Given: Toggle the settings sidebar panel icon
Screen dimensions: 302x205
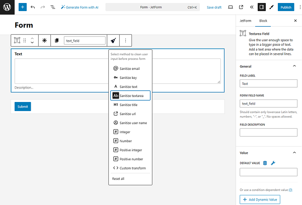Looking at the screenshot, I should click(x=262, y=8).
